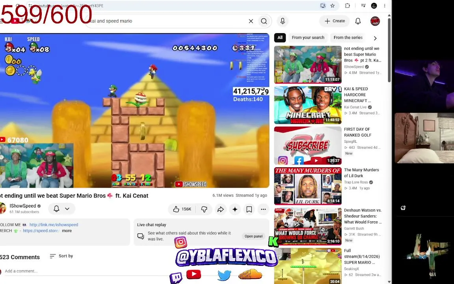
Task: Open the Kai & Speed Hardcore Minecraft thumbnail
Action: click(x=308, y=105)
